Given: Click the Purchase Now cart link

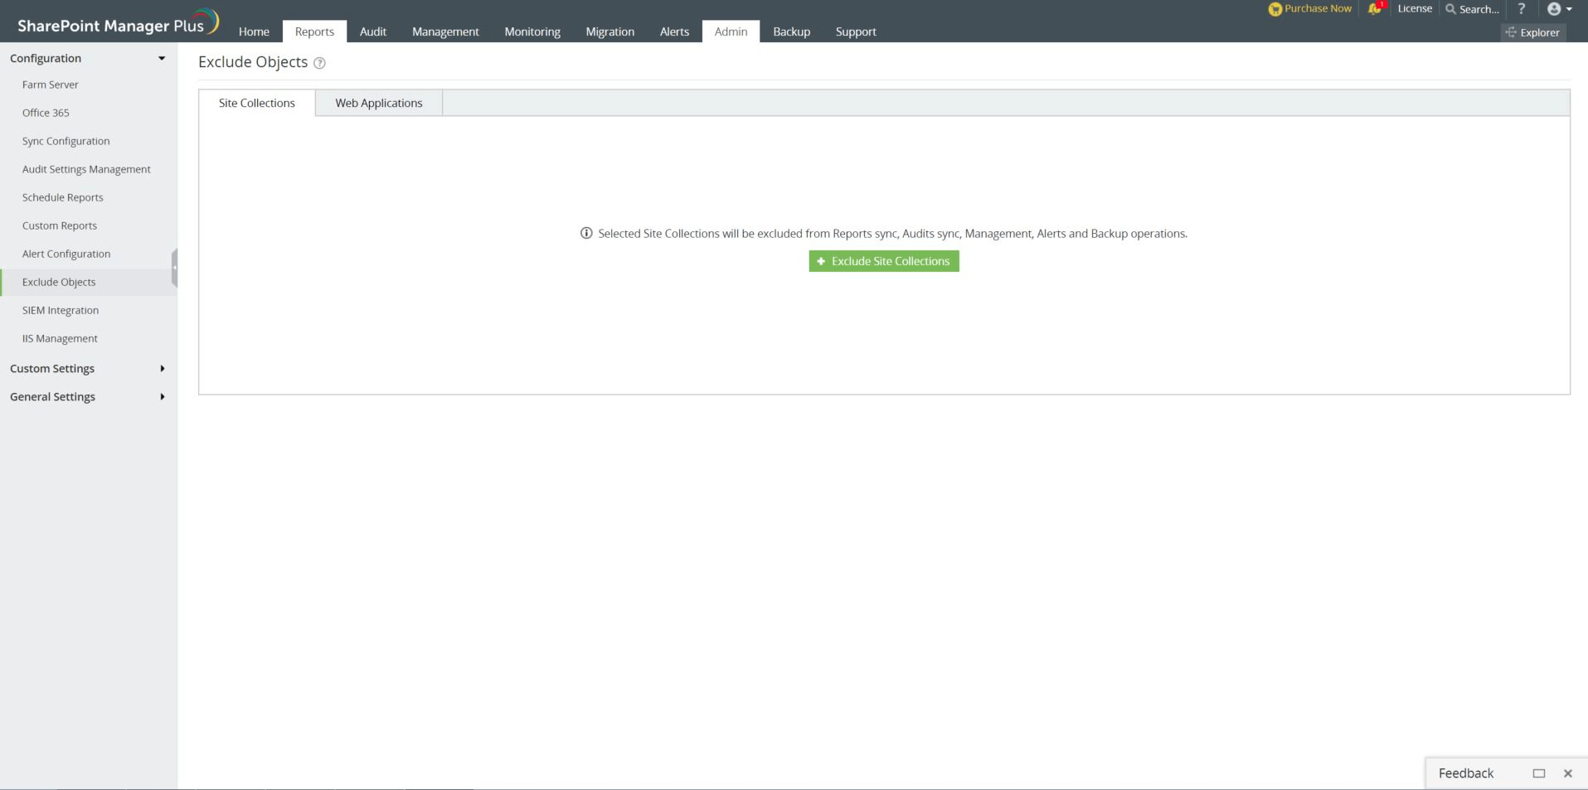Looking at the screenshot, I should tap(1310, 8).
